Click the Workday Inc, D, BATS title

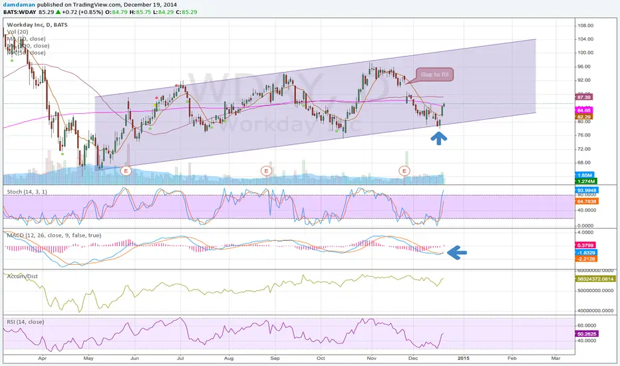pyautogui.click(x=37, y=25)
